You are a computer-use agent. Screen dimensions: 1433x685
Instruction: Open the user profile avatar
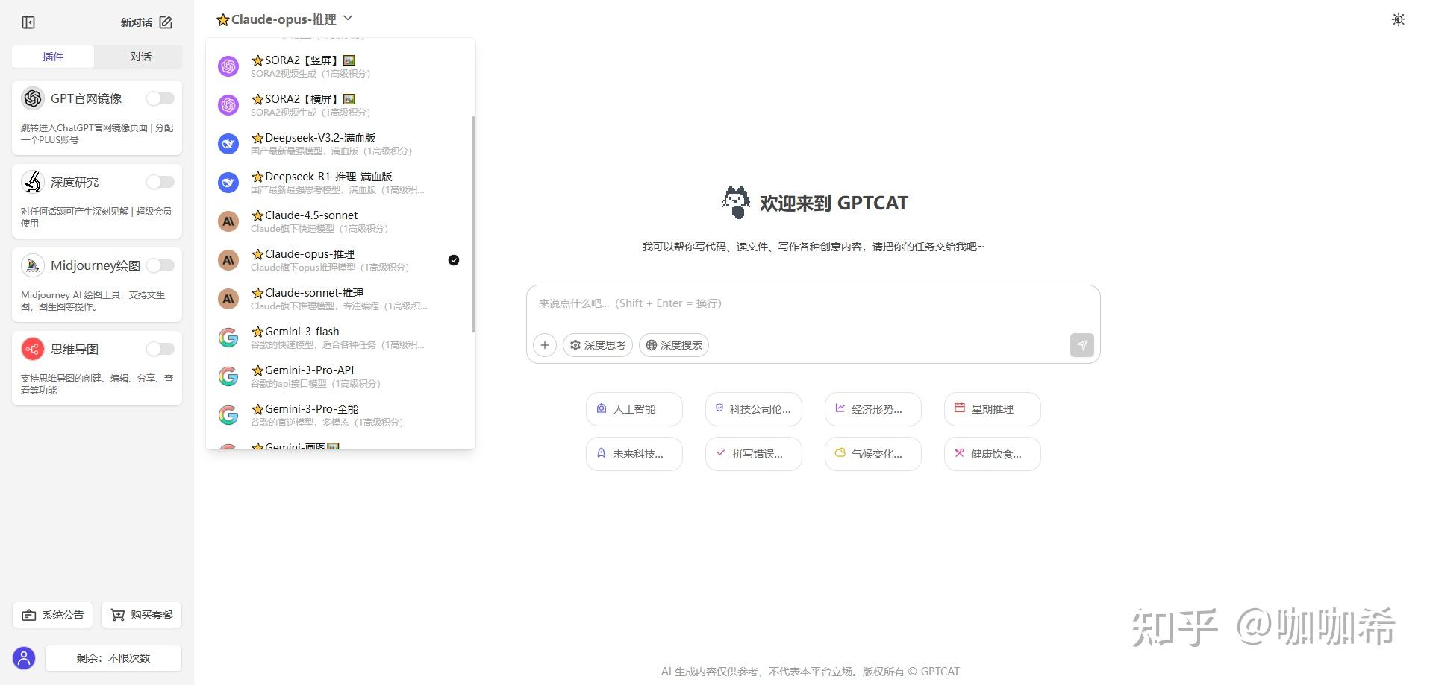[24, 658]
